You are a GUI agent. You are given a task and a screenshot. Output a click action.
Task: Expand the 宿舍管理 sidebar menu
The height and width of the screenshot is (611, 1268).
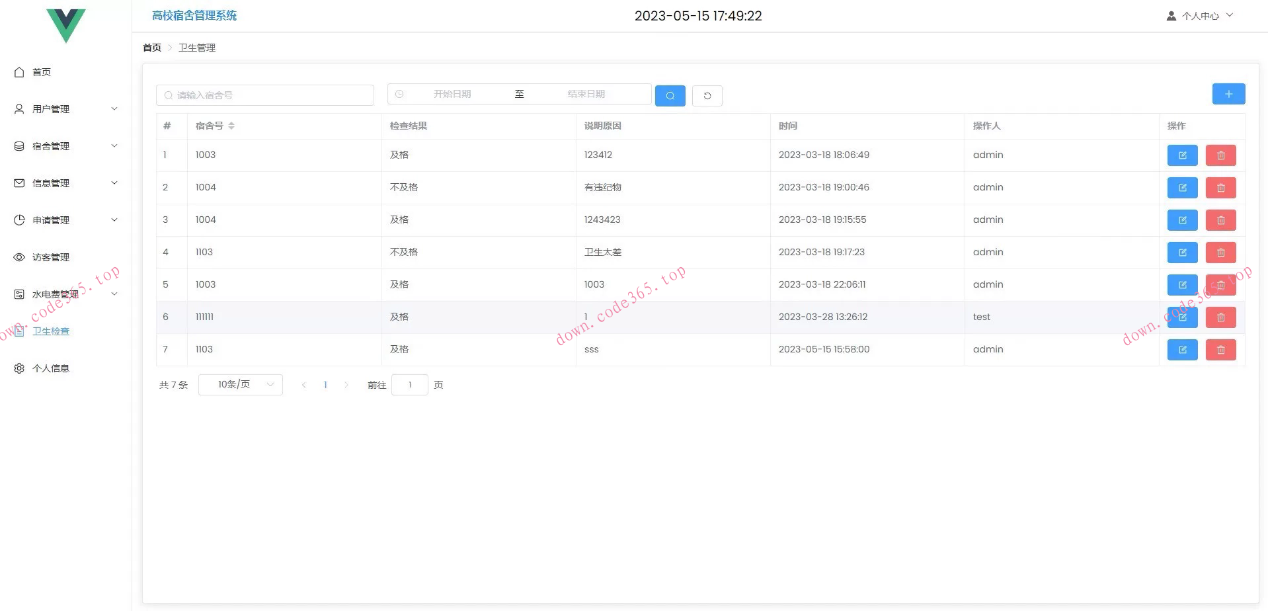pyautogui.click(x=65, y=146)
